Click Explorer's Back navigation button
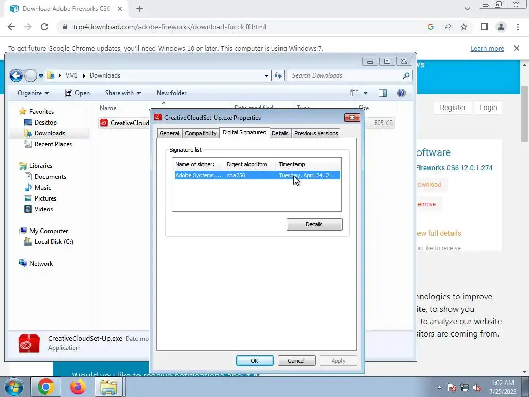 click(16, 75)
